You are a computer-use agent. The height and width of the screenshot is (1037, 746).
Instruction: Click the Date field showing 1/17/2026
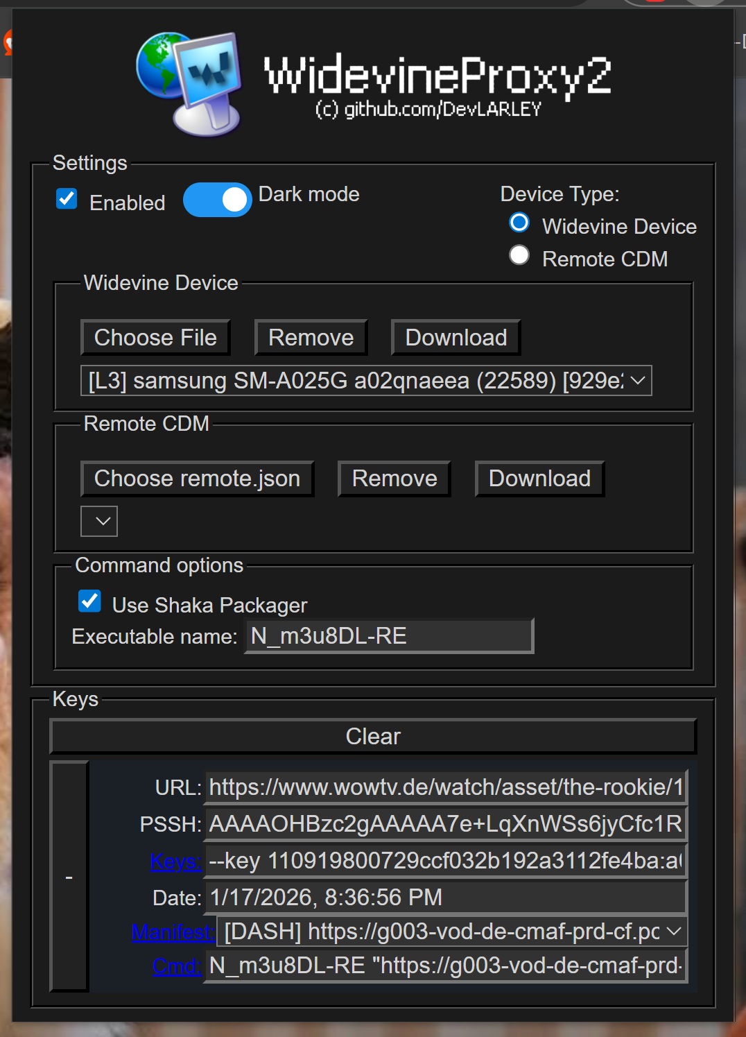click(x=446, y=898)
